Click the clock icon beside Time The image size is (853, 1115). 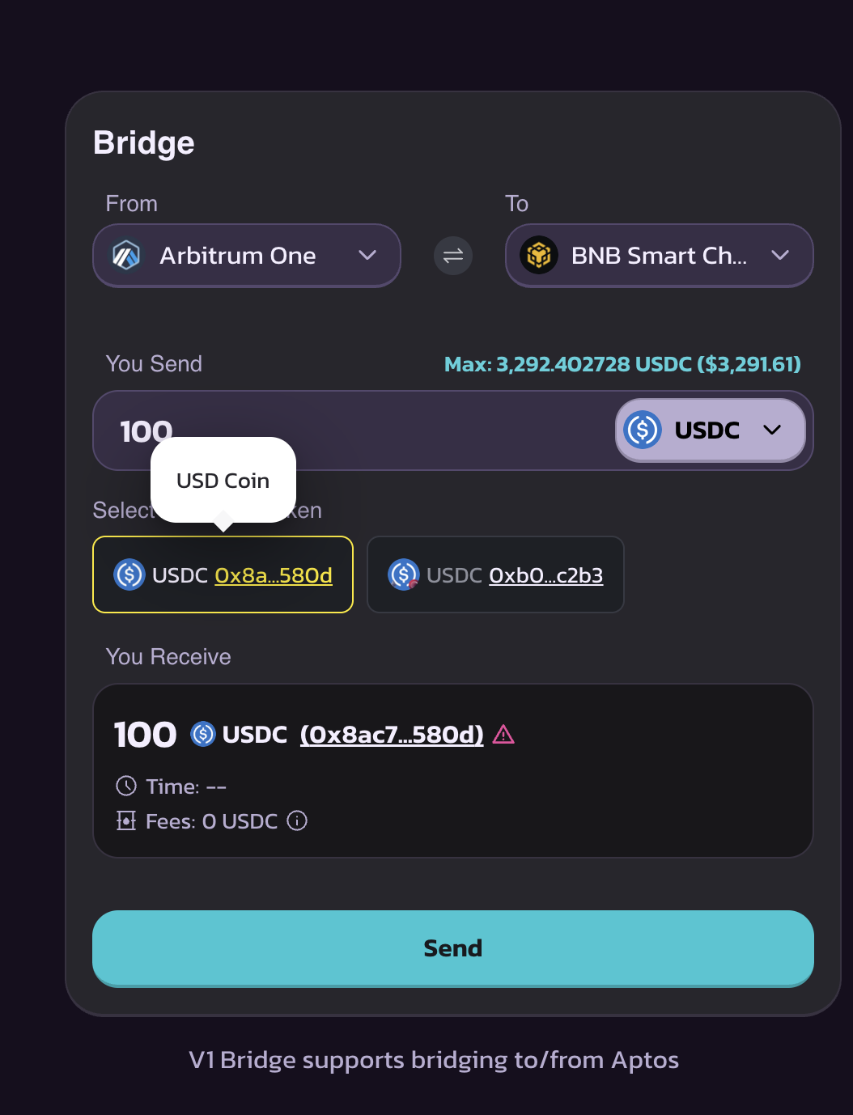pos(126,786)
